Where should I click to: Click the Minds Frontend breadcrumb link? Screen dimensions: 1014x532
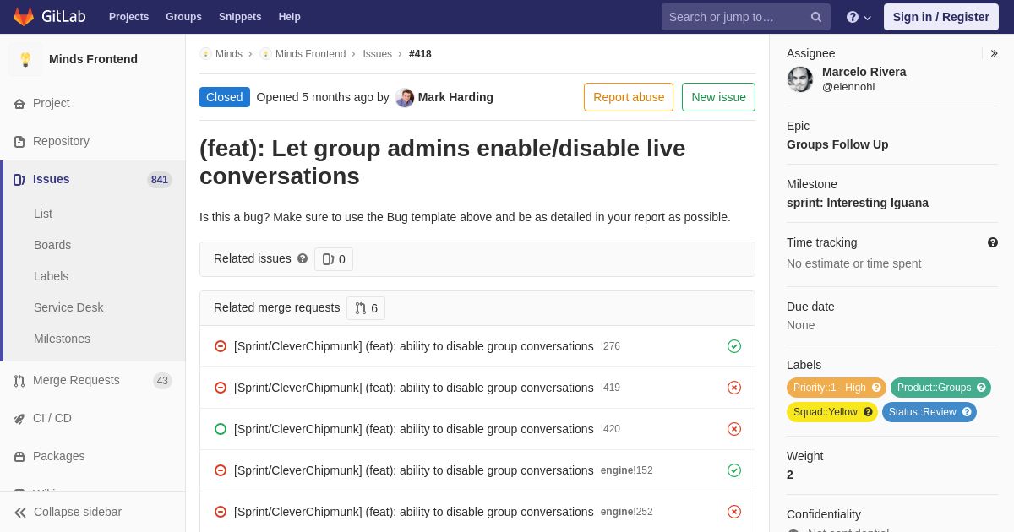pyautogui.click(x=310, y=54)
